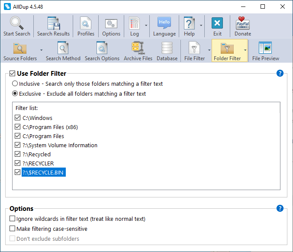Enable Make filtering case-sensitive

12,229
